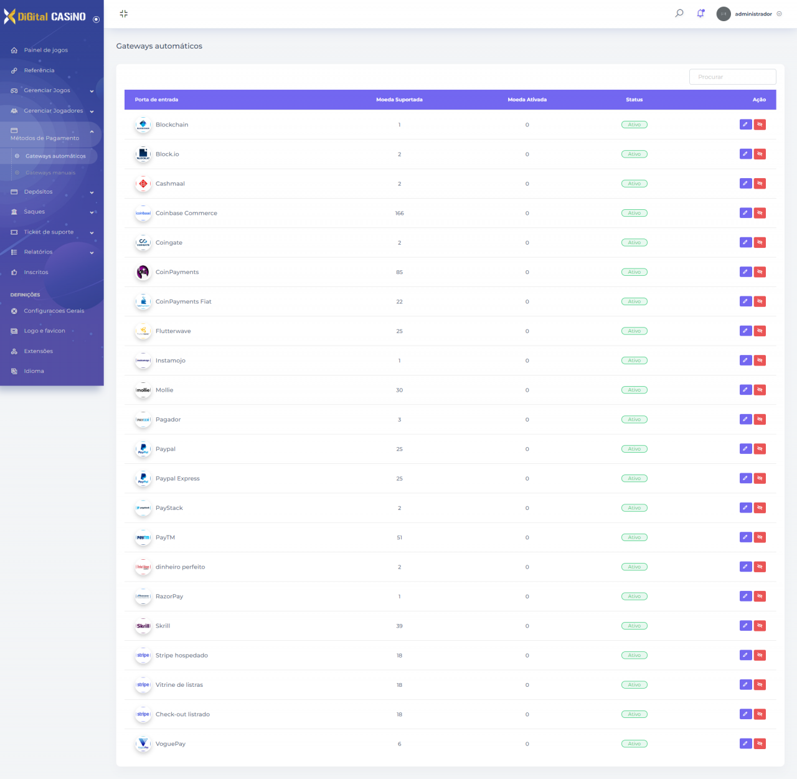Collapse the Métodos de Pagamento menu

tap(52, 134)
